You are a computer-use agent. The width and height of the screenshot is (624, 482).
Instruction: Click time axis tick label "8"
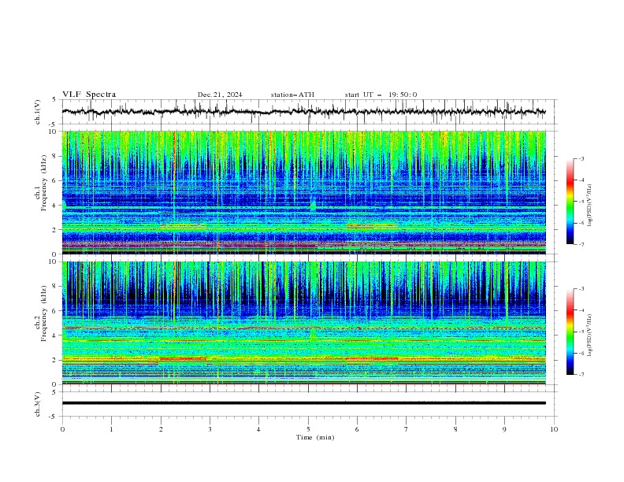click(455, 429)
